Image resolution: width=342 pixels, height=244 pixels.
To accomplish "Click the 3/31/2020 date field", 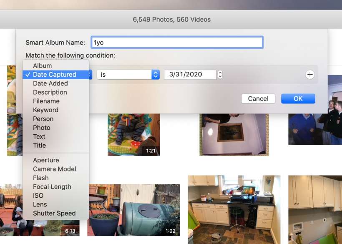I will tap(190, 75).
